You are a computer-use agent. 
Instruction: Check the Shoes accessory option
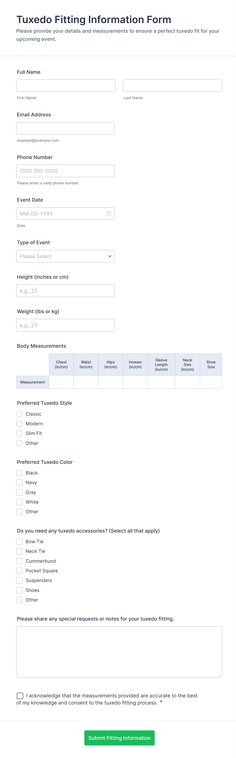coord(19,590)
